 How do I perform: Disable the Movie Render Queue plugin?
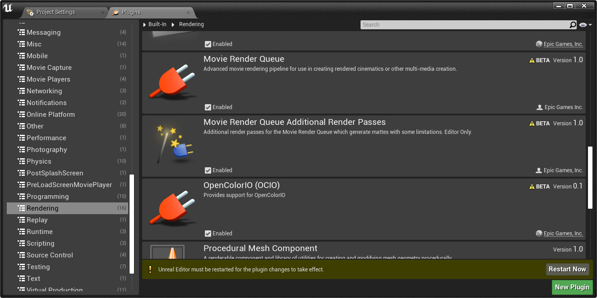[208, 107]
